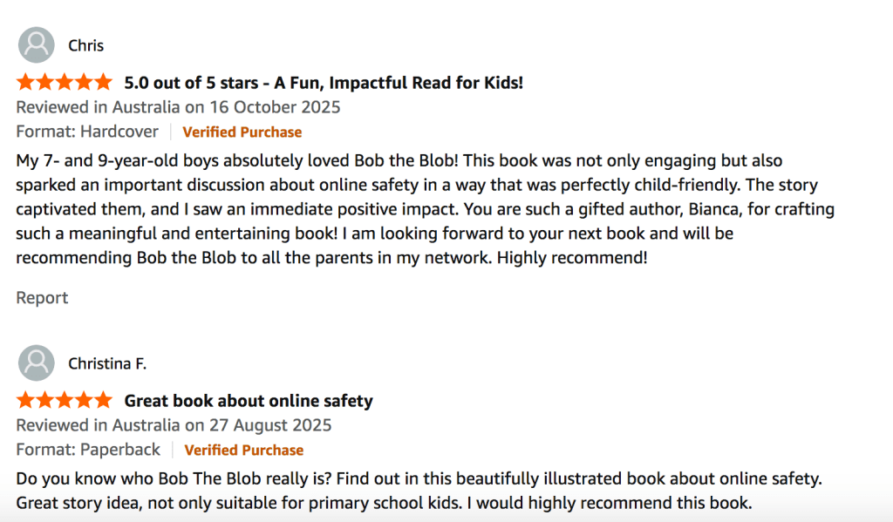The width and height of the screenshot is (893, 522).
Task: Open reviewer profile name Christina F.
Action: tap(107, 363)
